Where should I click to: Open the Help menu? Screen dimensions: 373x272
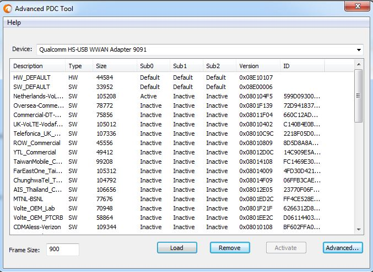14,23
